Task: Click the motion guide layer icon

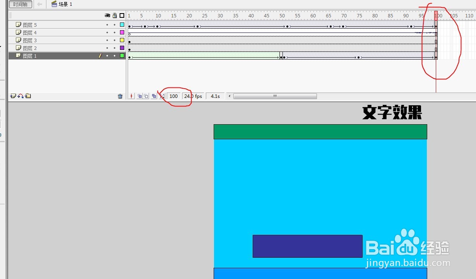Action: coord(21,96)
